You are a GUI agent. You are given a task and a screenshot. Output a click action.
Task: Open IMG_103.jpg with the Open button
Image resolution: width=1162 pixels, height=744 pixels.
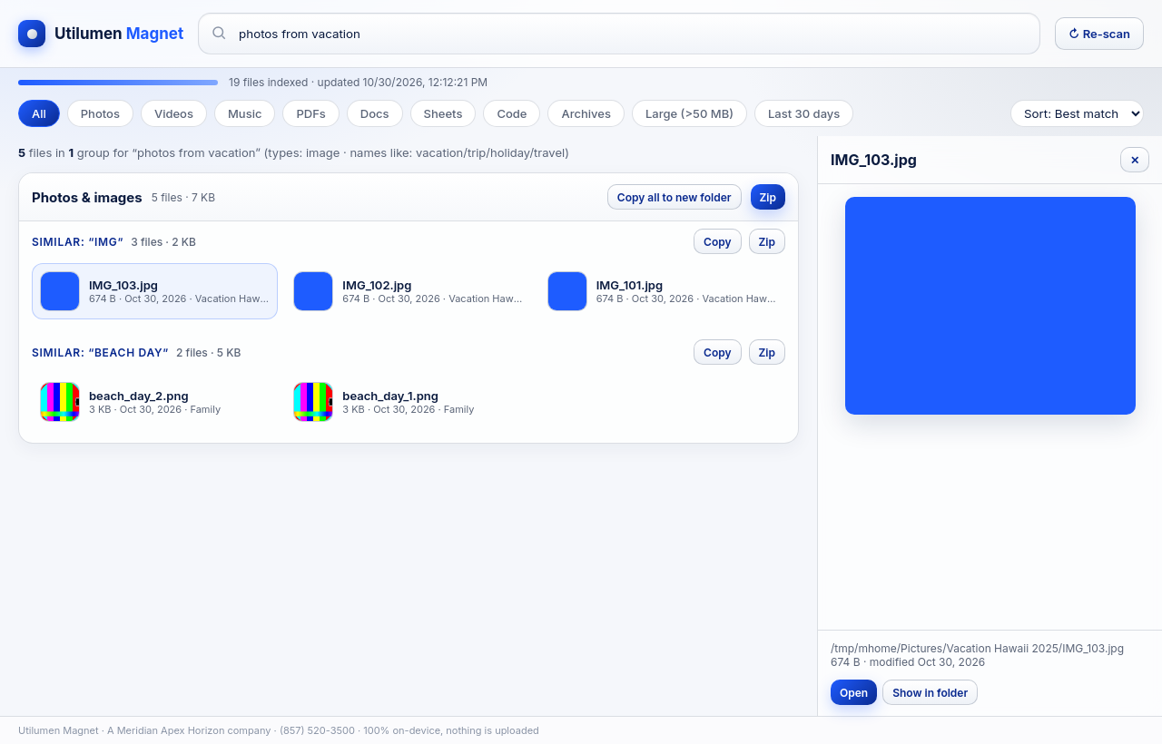pos(853,692)
